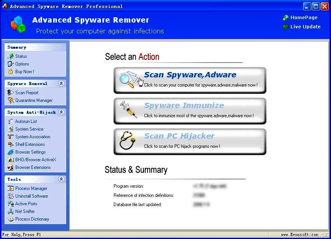Open the Options page

(x=22, y=64)
